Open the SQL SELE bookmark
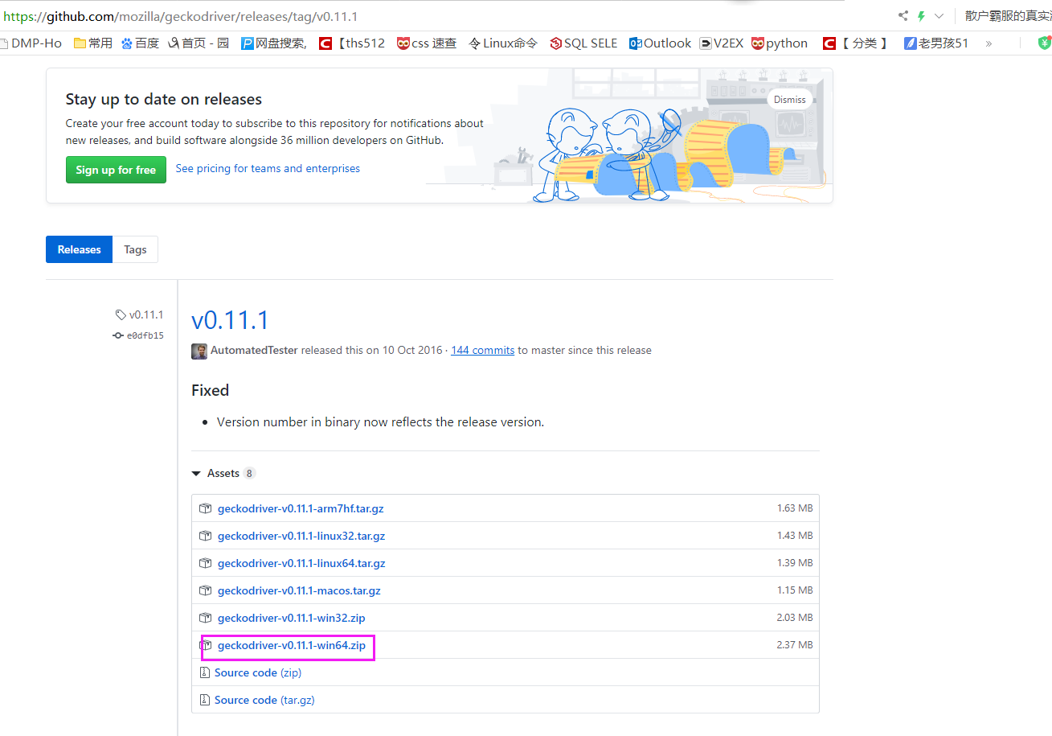Image resolution: width=1052 pixels, height=736 pixels. point(583,43)
